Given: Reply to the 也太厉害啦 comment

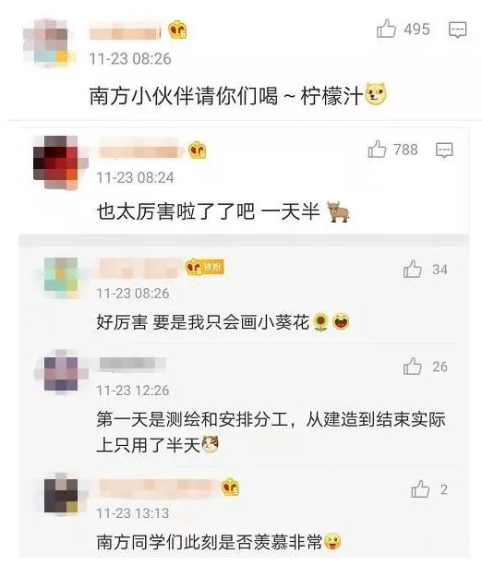Looking at the screenshot, I should [x=444, y=150].
